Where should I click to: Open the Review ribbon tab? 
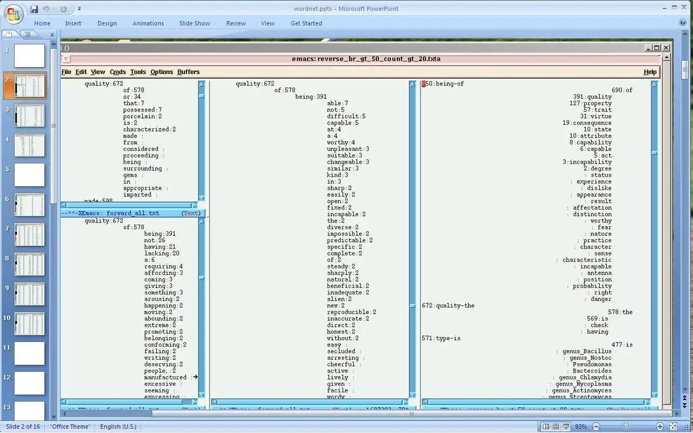[236, 23]
